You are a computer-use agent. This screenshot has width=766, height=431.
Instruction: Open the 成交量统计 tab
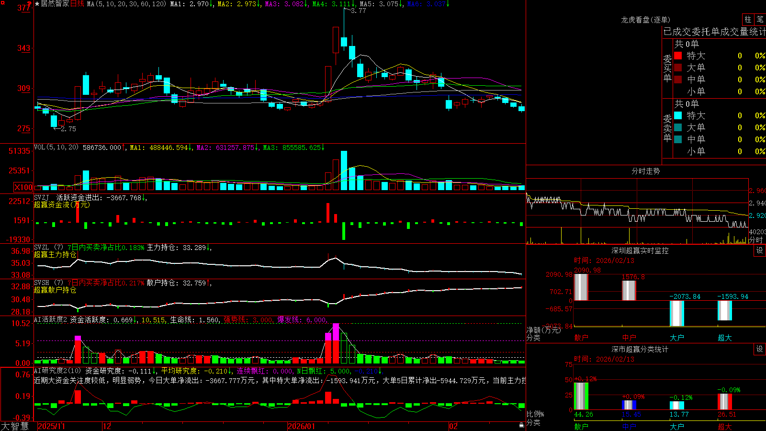(743, 32)
